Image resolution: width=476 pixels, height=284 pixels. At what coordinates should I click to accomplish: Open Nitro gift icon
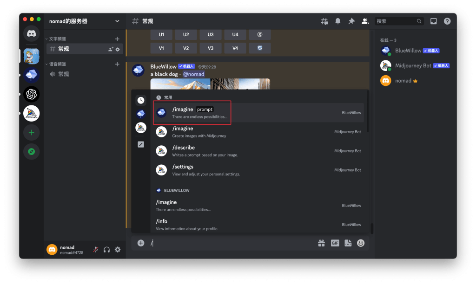point(322,243)
